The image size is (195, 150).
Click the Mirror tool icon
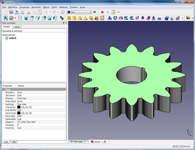click(121, 18)
